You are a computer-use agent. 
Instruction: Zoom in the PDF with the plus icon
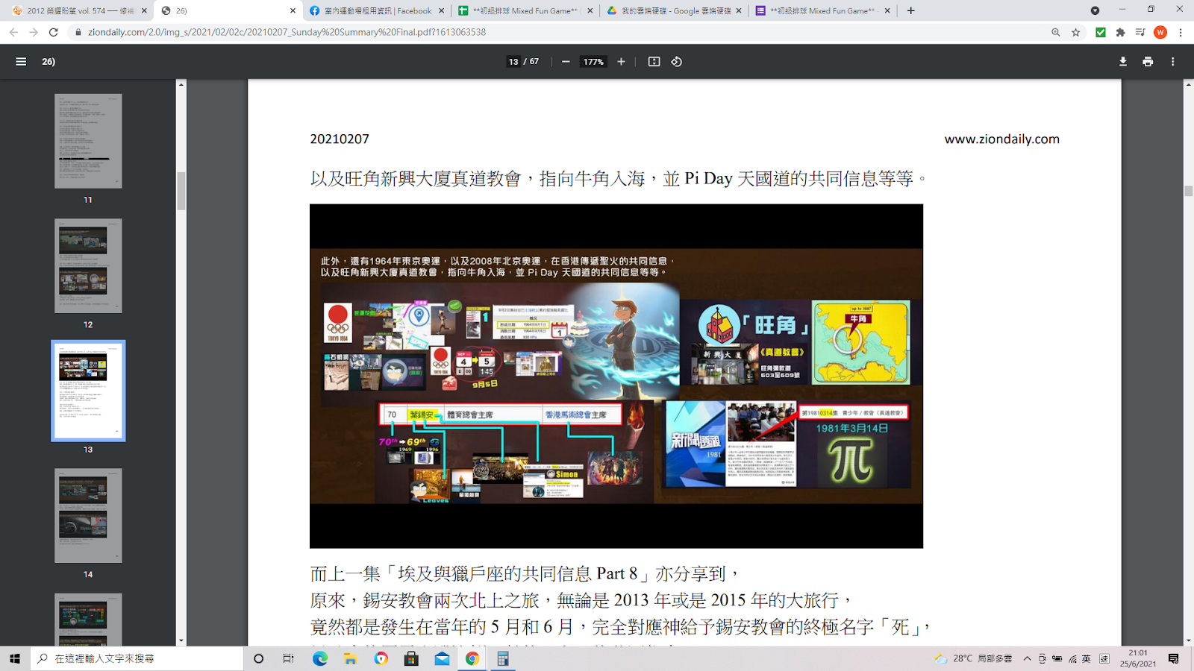click(621, 62)
